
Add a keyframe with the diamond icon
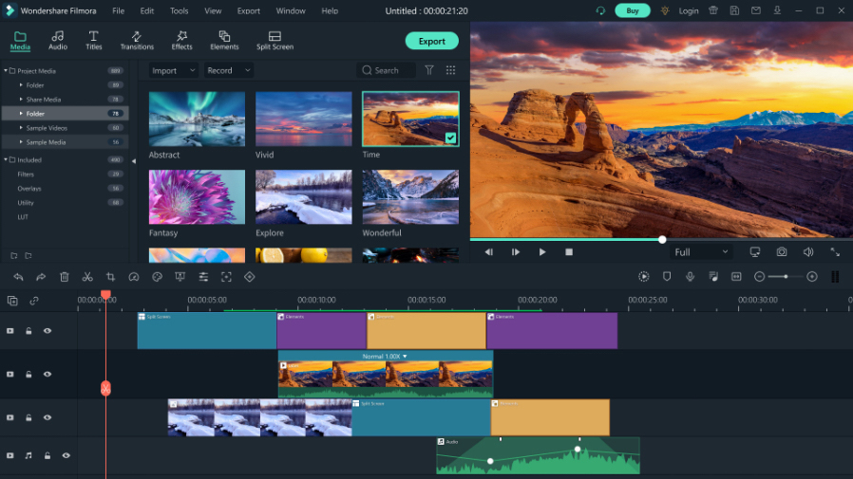click(250, 277)
